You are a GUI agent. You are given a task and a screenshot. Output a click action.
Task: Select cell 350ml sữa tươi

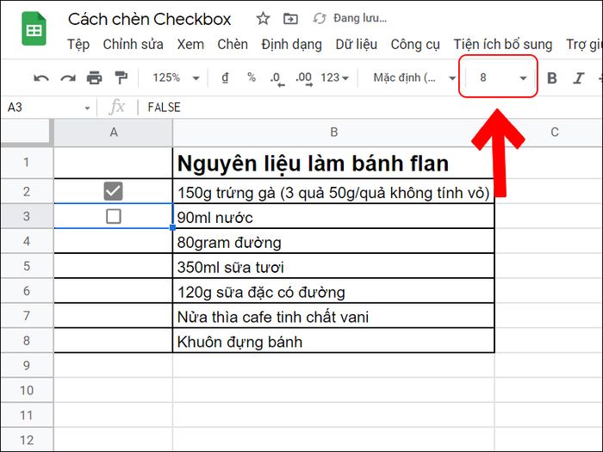[333, 266]
